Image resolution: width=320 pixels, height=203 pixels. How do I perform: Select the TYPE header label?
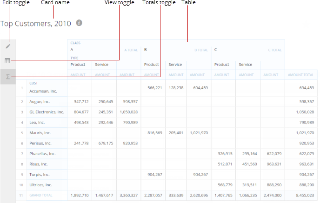74,58
